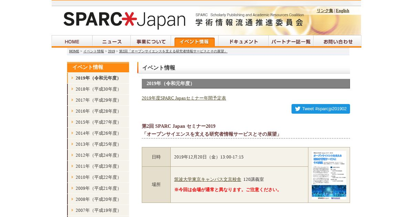Select 2012年（平成24年度） in sidebar

(98, 155)
